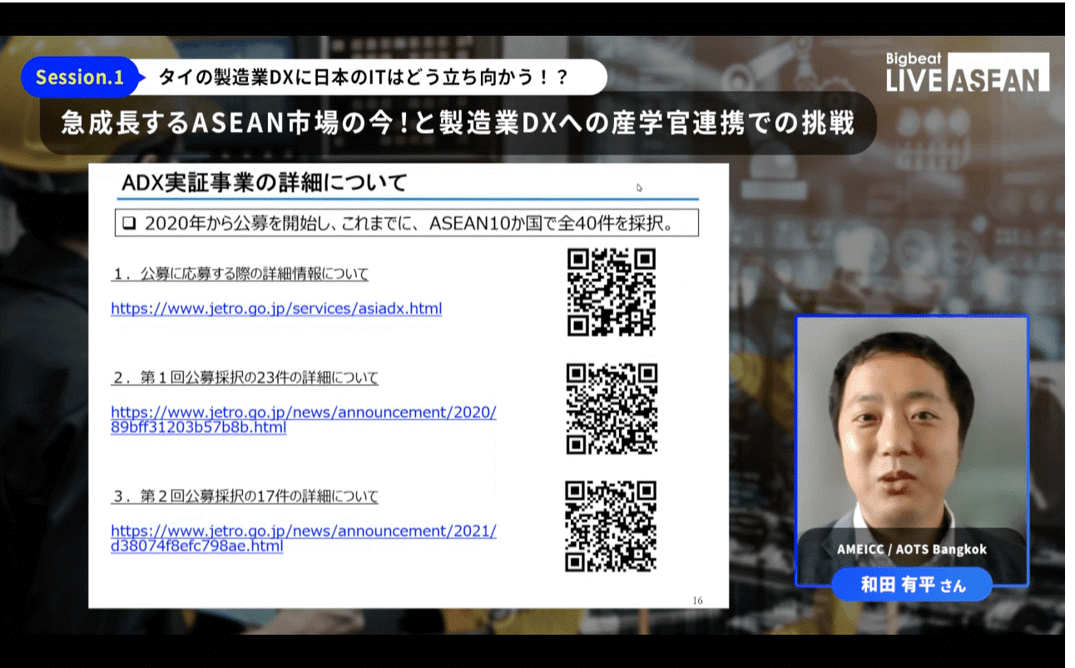
Task: Click the AMEICC / AOTS Bangkok caption
Action: (x=912, y=550)
